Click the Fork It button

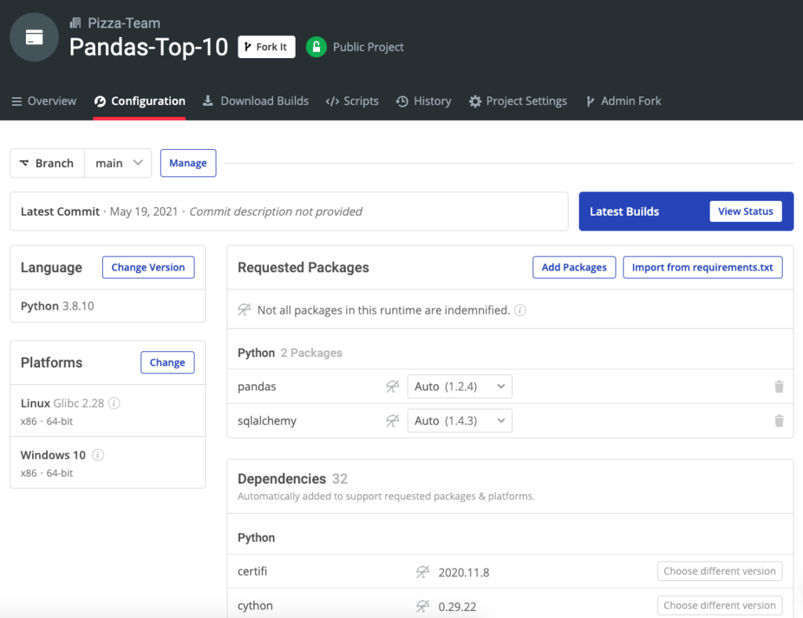coord(266,46)
